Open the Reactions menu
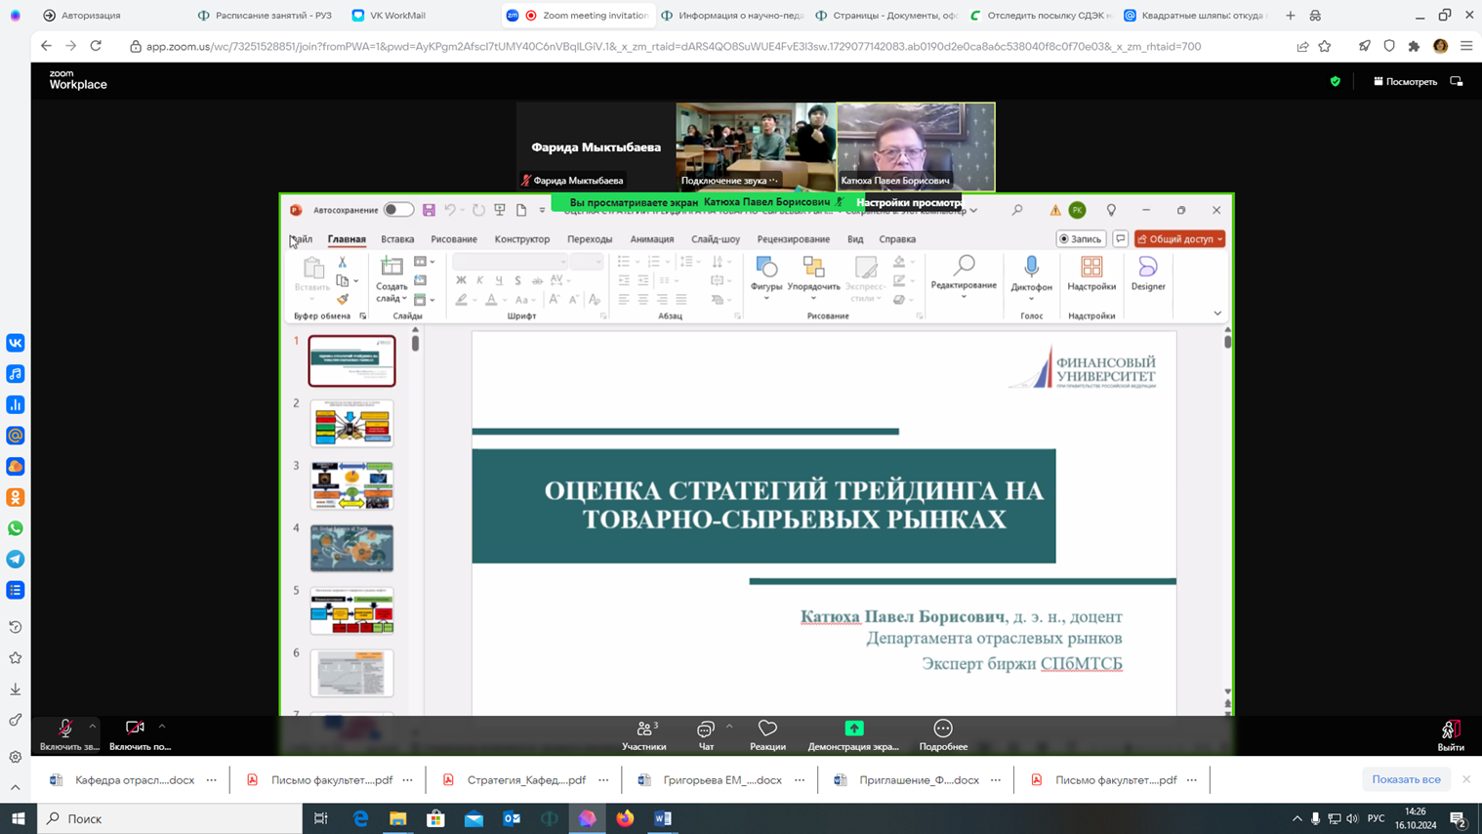The image size is (1482, 834). 767,735
